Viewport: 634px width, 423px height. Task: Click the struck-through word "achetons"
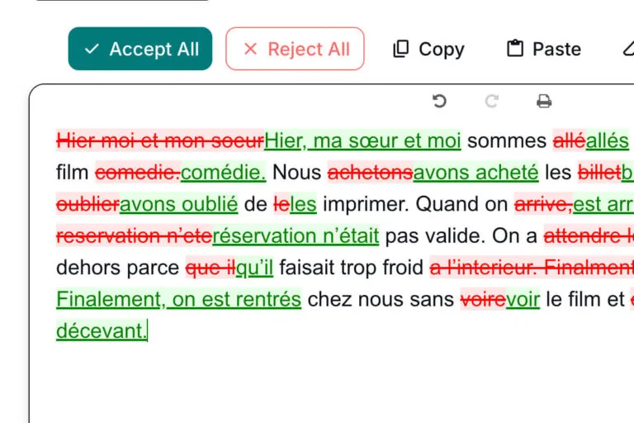[x=370, y=173]
